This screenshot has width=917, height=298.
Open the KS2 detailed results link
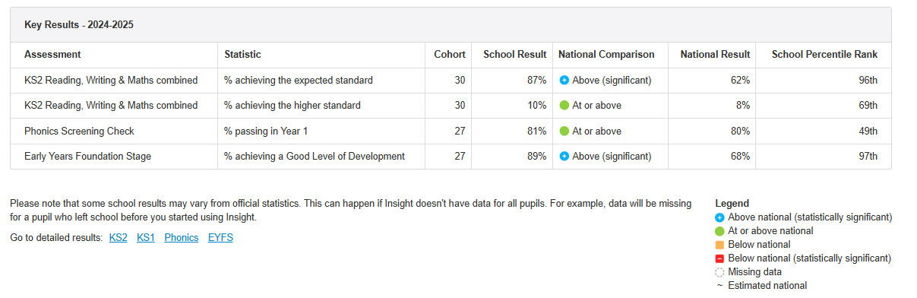pos(119,238)
